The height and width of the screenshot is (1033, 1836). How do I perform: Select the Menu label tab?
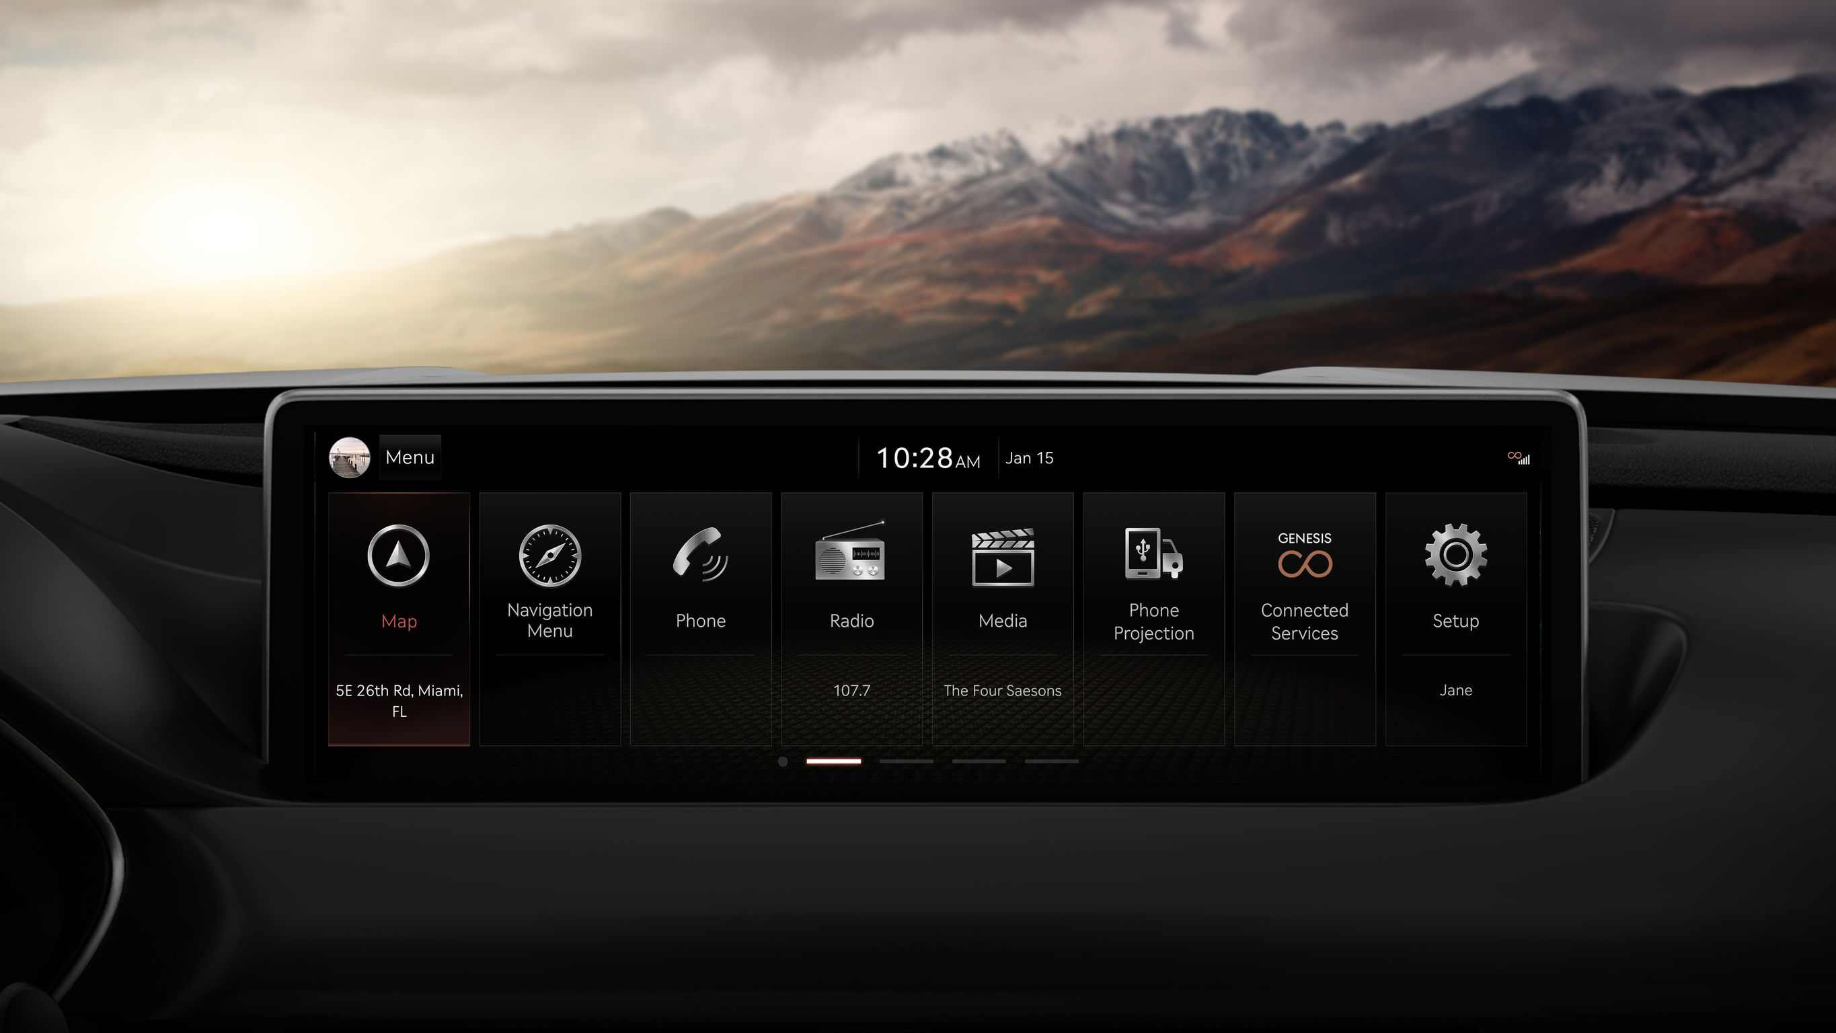tap(410, 455)
